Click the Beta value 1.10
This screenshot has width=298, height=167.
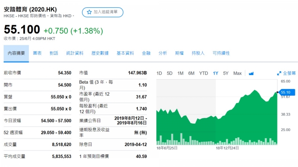coord(142,85)
